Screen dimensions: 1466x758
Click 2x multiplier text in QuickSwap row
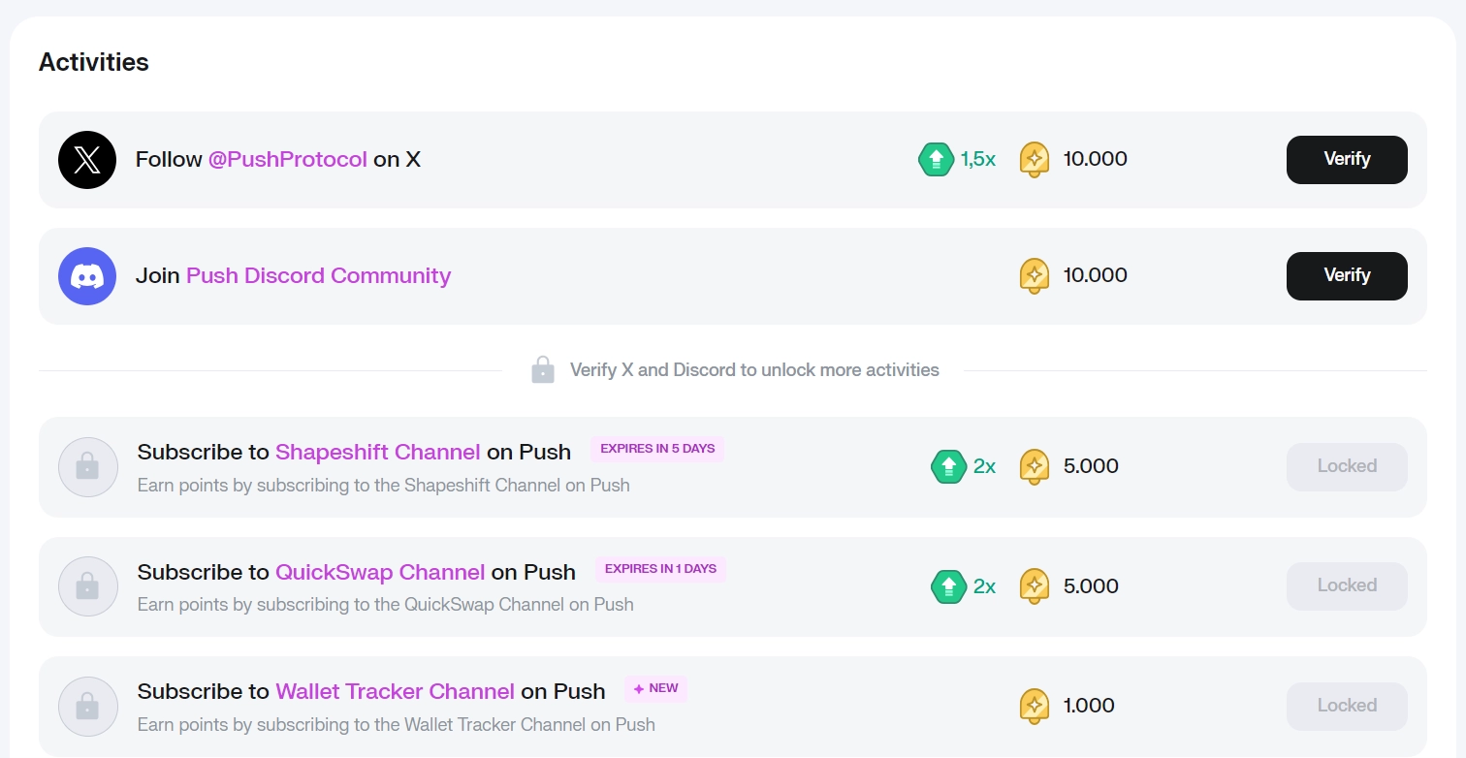pyautogui.click(x=985, y=585)
